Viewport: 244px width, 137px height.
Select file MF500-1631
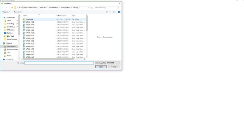(30, 38)
